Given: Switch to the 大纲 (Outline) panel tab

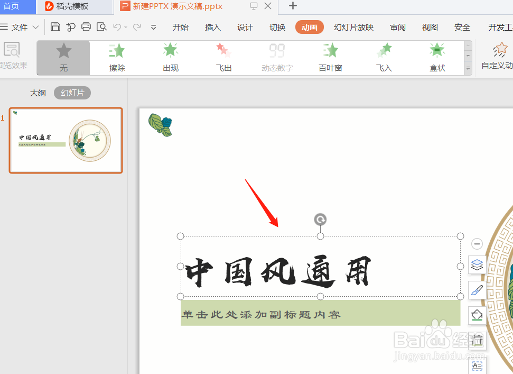Looking at the screenshot, I should (38, 92).
